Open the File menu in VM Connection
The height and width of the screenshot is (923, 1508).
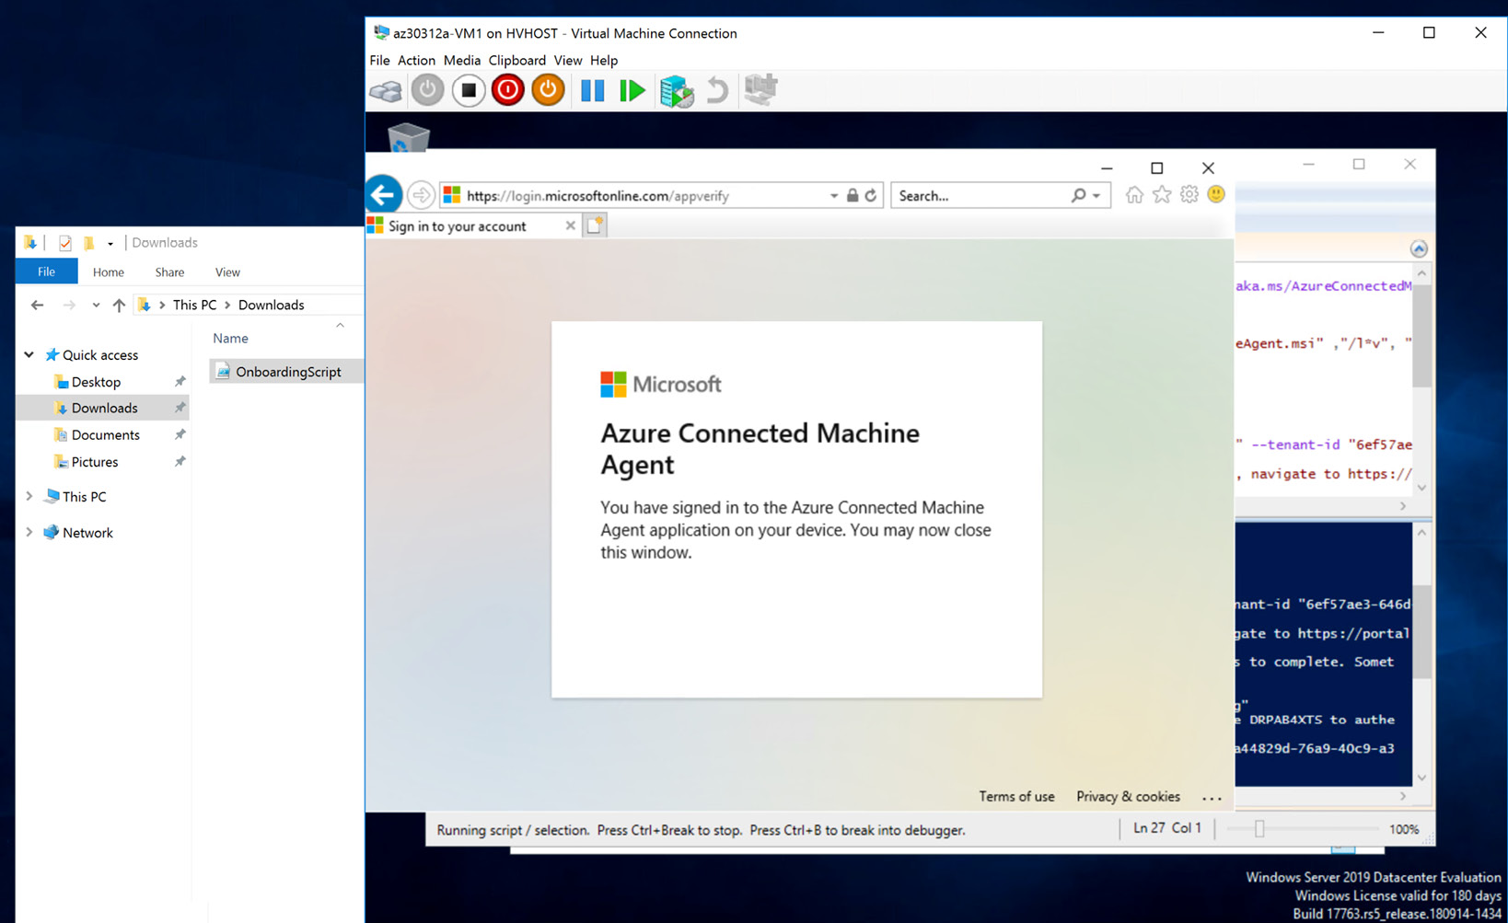(379, 60)
